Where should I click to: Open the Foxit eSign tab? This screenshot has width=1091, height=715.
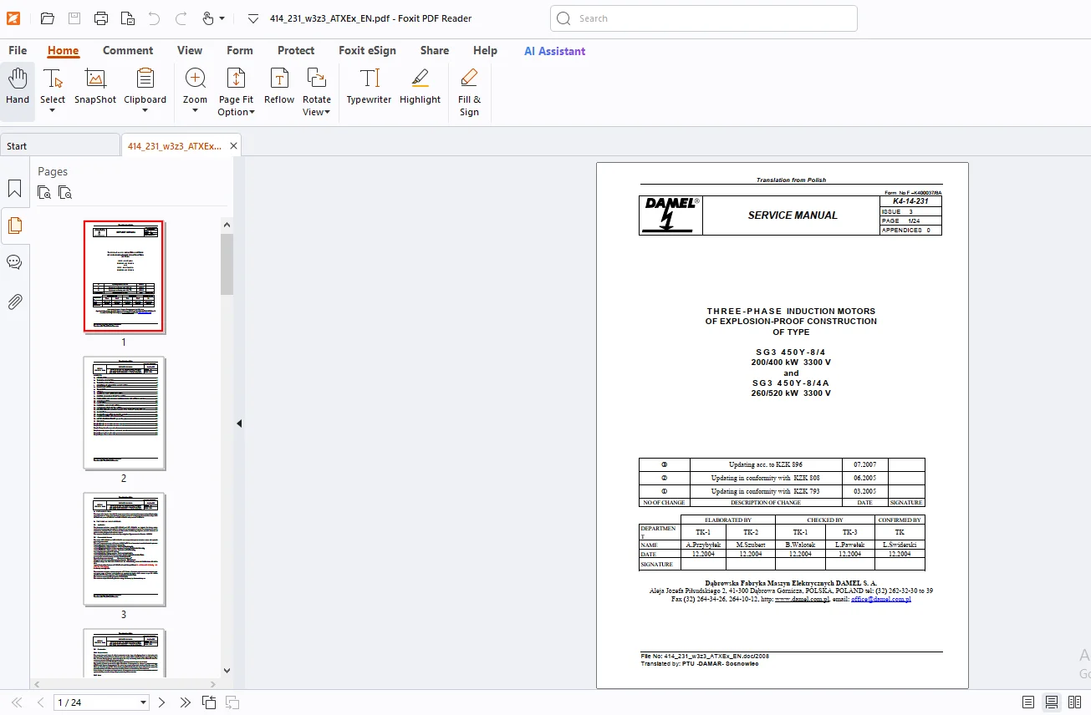point(368,50)
